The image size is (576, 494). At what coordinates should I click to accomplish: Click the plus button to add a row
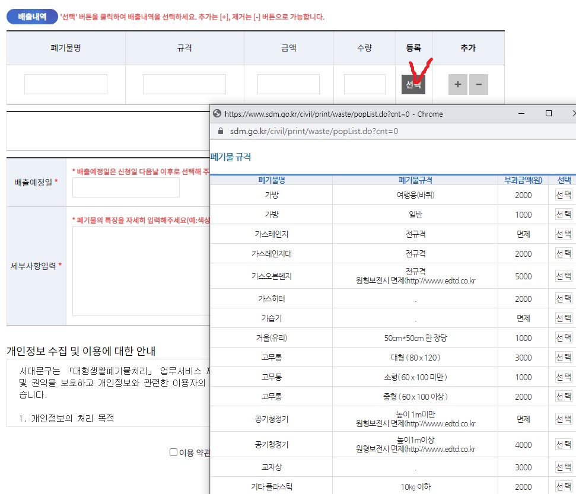pyautogui.click(x=458, y=84)
